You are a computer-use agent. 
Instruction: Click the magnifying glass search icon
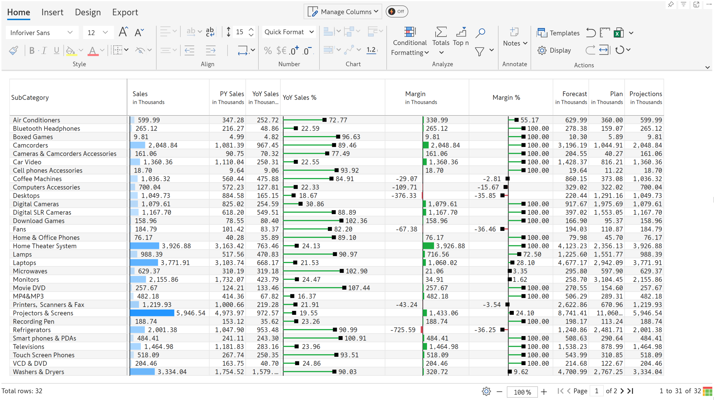(x=480, y=33)
